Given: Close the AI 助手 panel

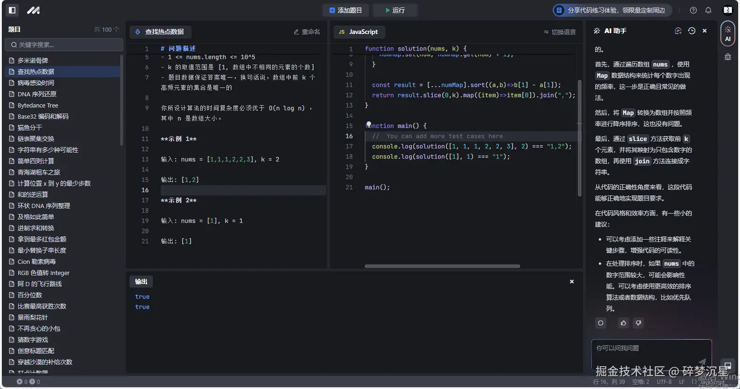Looking at the screenshot, I should tap(705, 31).
